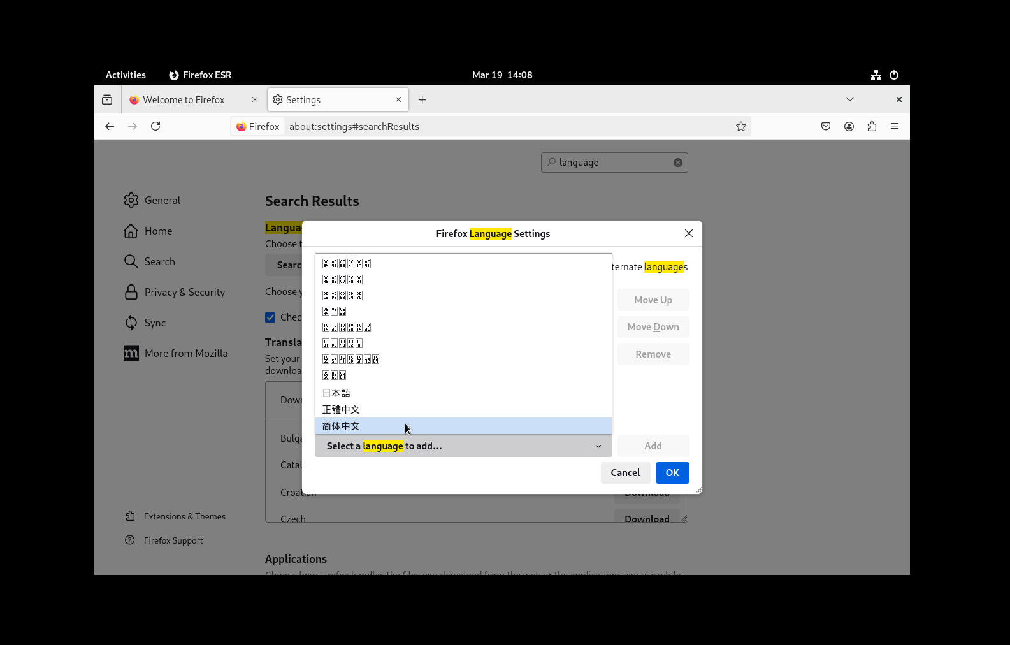This screenshot has width=1010, height=645.
Task: Cancel the Firefox Language Settings dialog
Action: (624, 472)
